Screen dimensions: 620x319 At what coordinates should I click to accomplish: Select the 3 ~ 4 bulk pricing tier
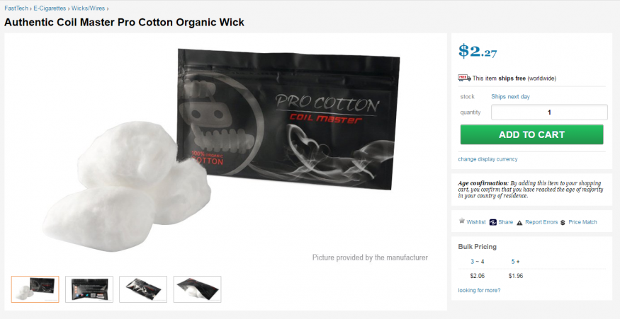[x=478, y=262]
